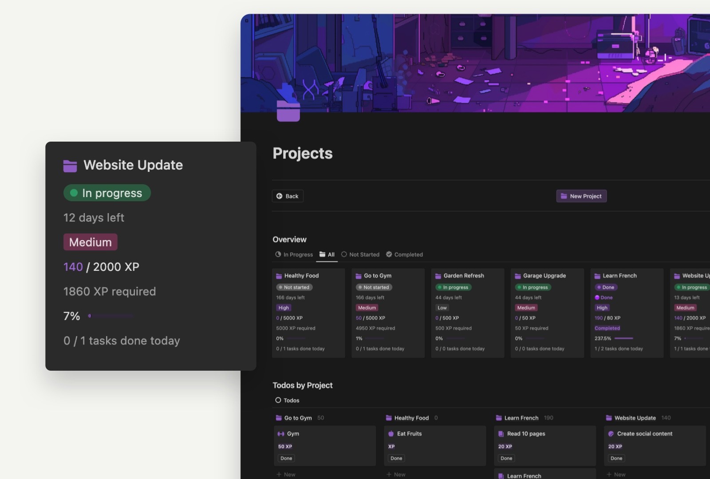
Task: Click the folder icon beside Website Update title
Action: 69,166
